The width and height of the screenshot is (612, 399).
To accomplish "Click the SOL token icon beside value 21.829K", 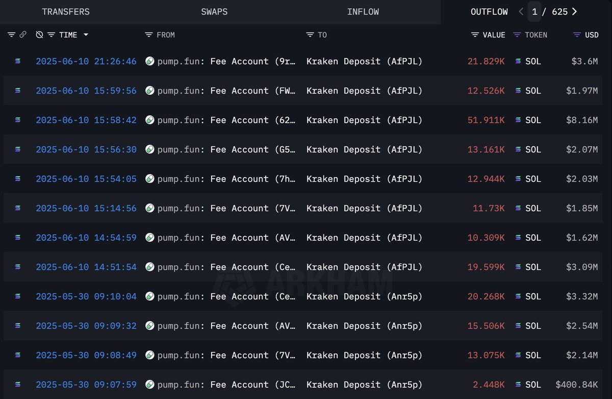I will (x=518, y=61).
